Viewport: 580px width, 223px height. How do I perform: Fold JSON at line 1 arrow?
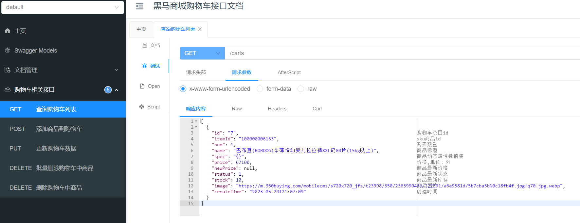click(196, 121)
